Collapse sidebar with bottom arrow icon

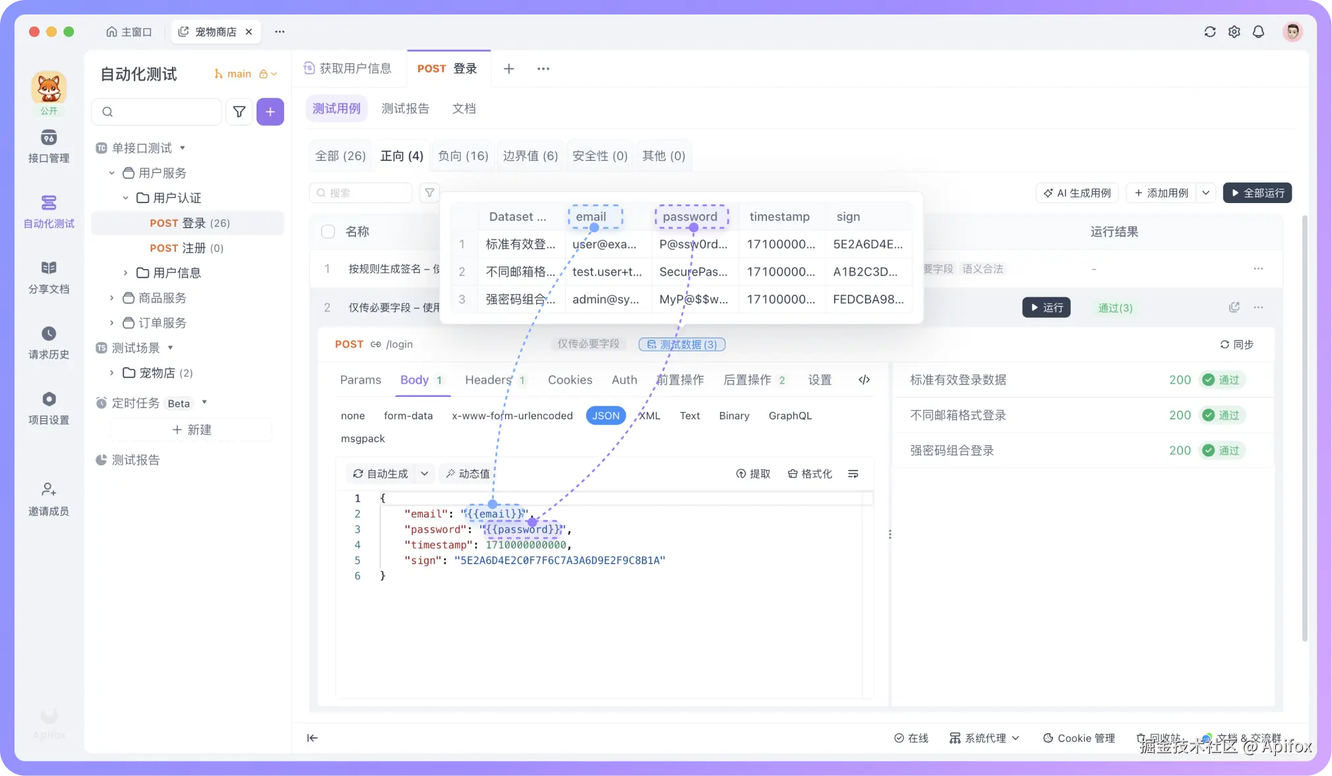[313, 738]
